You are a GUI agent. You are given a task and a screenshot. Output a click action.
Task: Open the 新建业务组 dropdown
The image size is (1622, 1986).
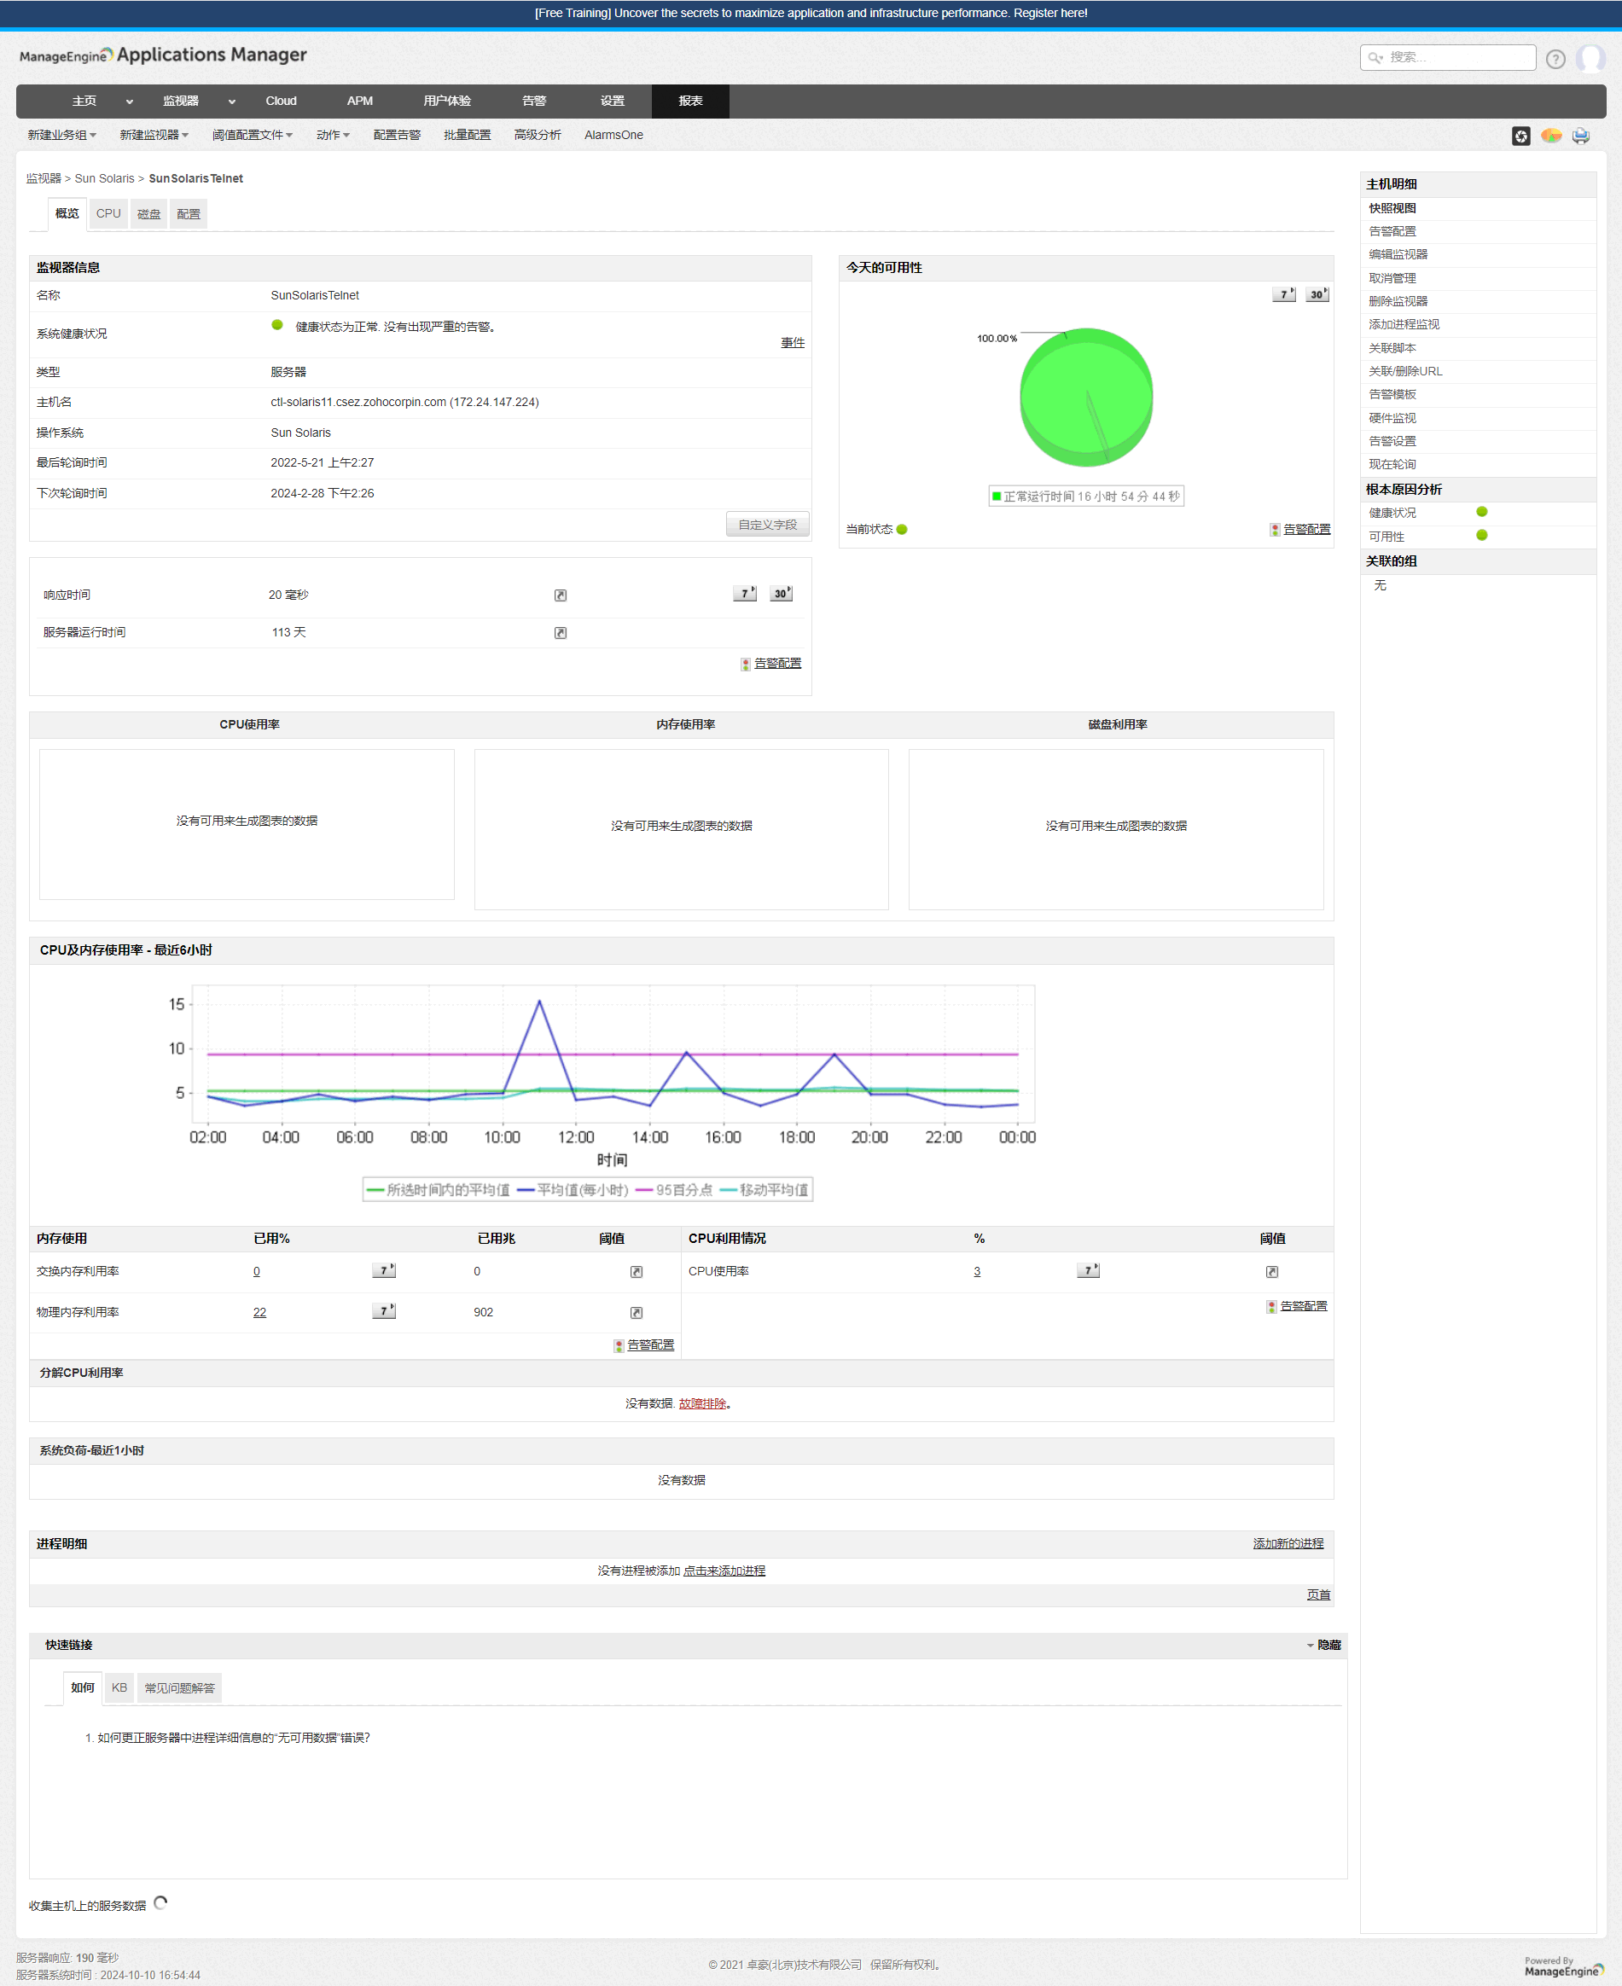point(61,136)
